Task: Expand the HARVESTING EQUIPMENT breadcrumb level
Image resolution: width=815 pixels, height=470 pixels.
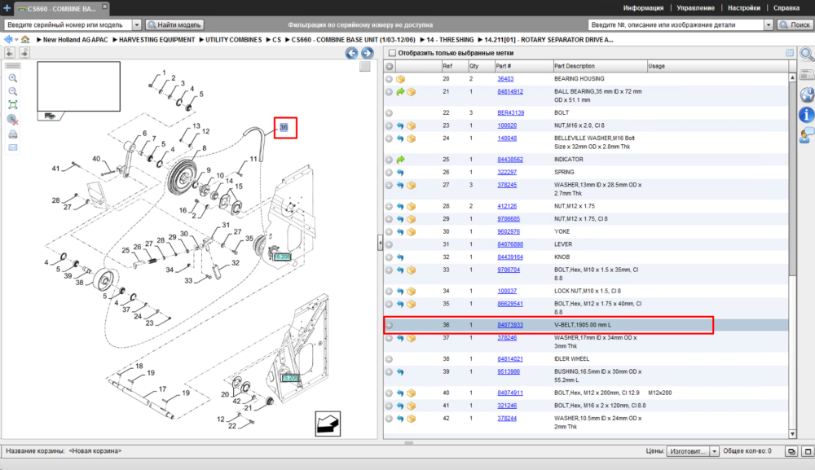Action: (x=116, y=40)
